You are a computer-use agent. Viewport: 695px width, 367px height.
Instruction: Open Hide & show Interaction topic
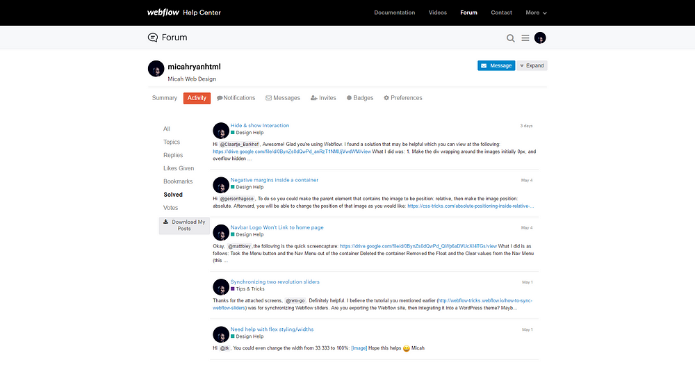(260, 125)
